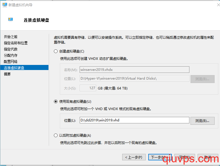Select the 使用现有虚拟硬盘(U) radio option

point(56,101)
